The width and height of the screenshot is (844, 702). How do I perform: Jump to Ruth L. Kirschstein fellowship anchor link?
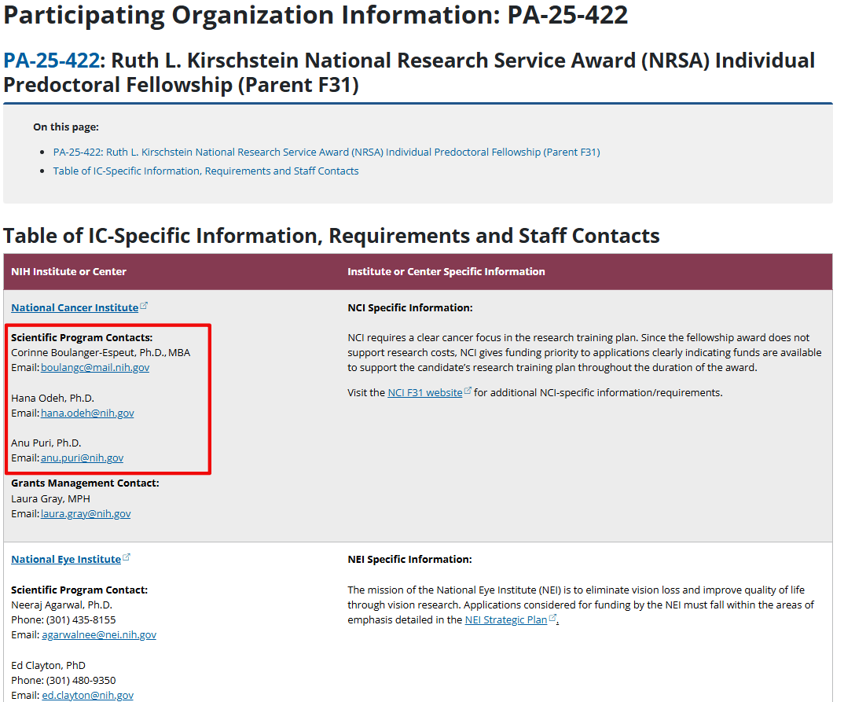[326, 152]
